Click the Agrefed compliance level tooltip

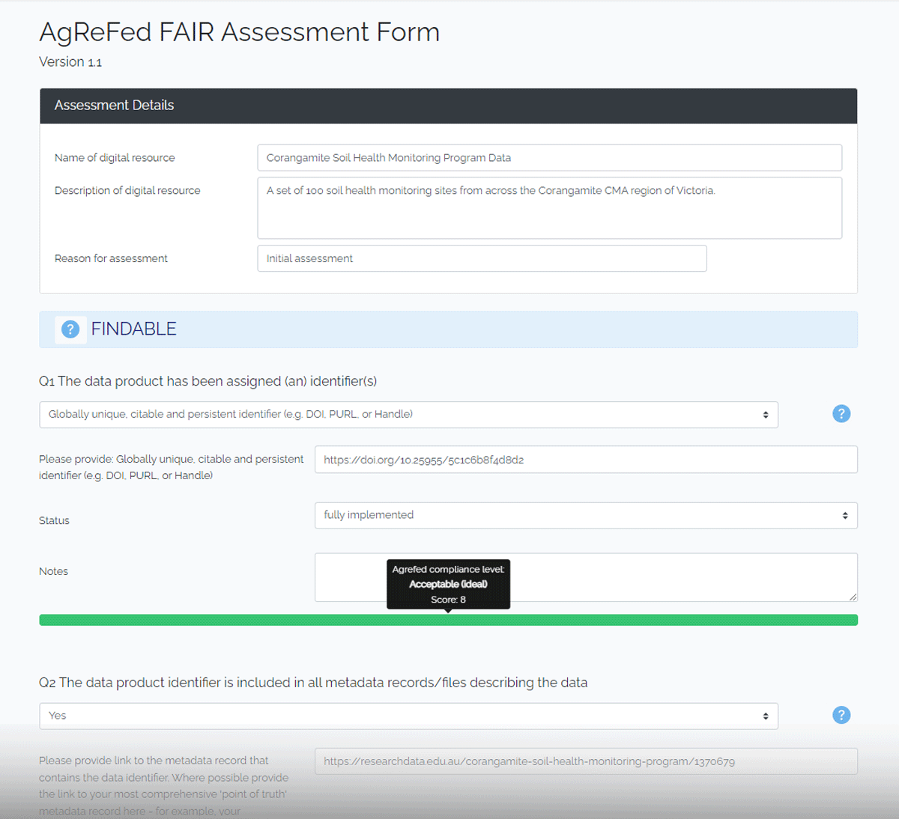click(x=448, y=584)
